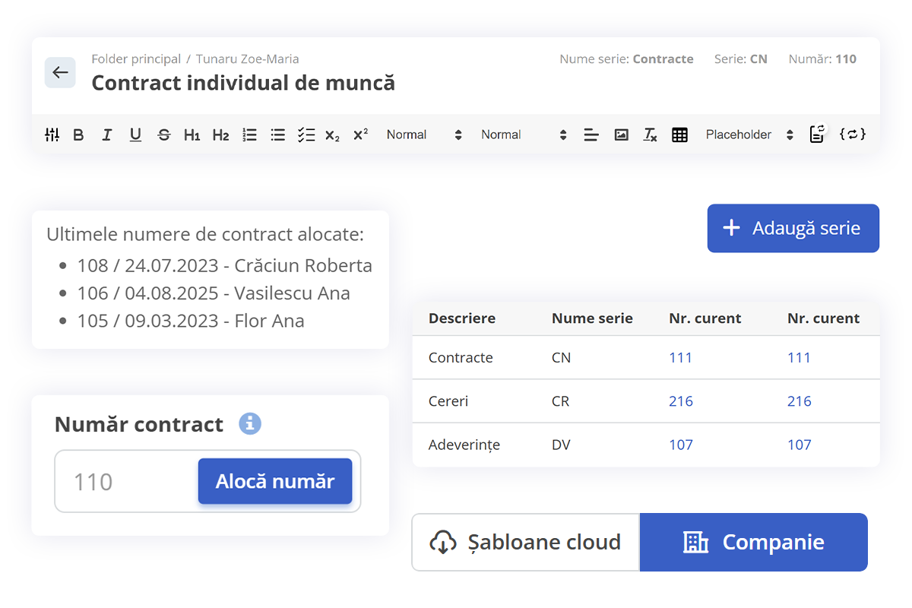
Task: Clear text formatting
Action: pyautogui.click(x=650, y=135)
